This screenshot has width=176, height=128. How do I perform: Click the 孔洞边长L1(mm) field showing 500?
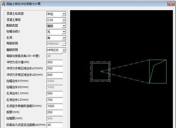coord(55,93)
